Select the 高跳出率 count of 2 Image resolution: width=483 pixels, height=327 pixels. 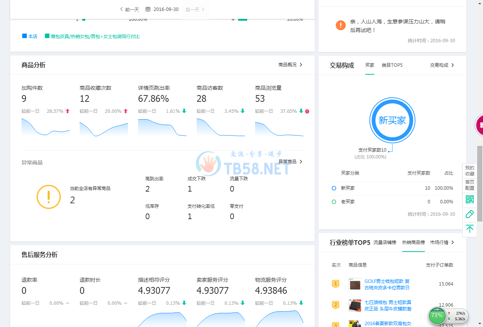[x=148, y=189]
